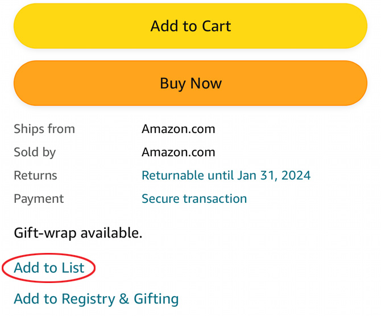Click the Sold by label
The height and width of the screenshot is (316, 381).
pos(35,152)
